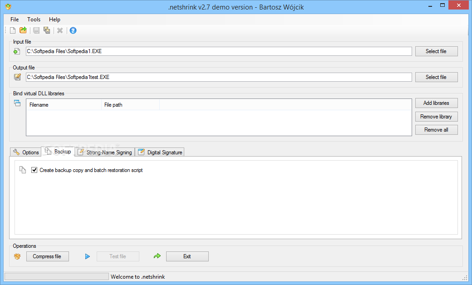Click the Compress file button
This screenshot has height=285, width=472.
[48, 256]
